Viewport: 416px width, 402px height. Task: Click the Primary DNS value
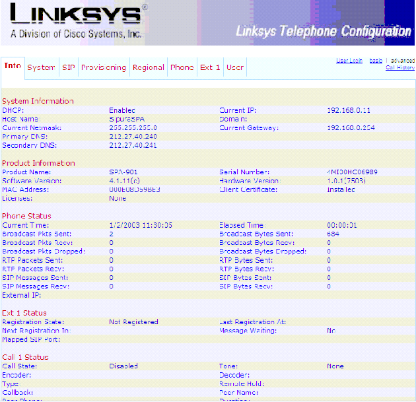[133, 136]
